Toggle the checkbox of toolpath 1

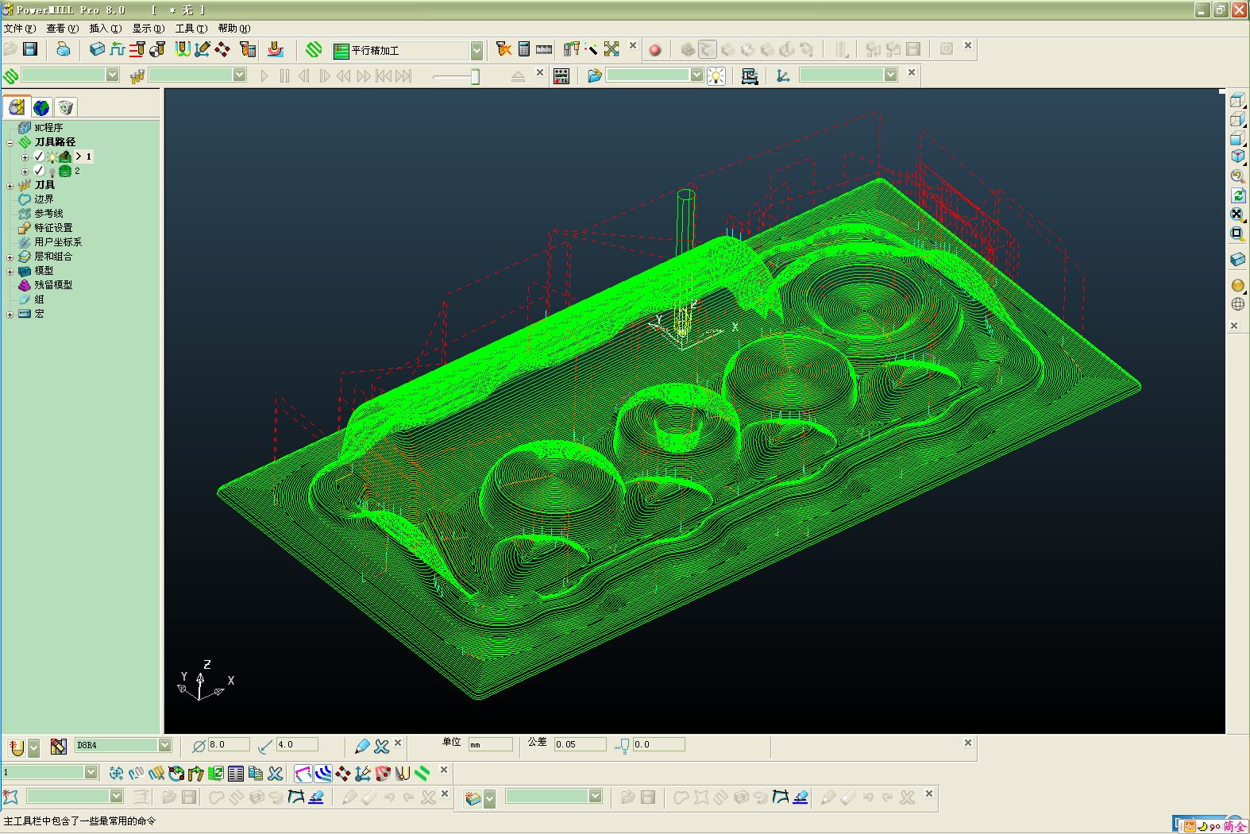[x=39, y=156]
